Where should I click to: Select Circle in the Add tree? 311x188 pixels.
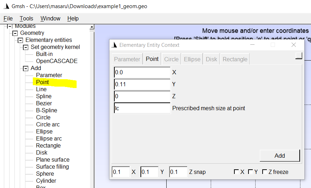[43, 117]
